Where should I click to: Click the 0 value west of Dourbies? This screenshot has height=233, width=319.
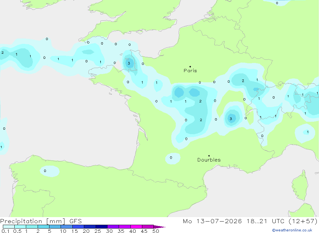171,158
